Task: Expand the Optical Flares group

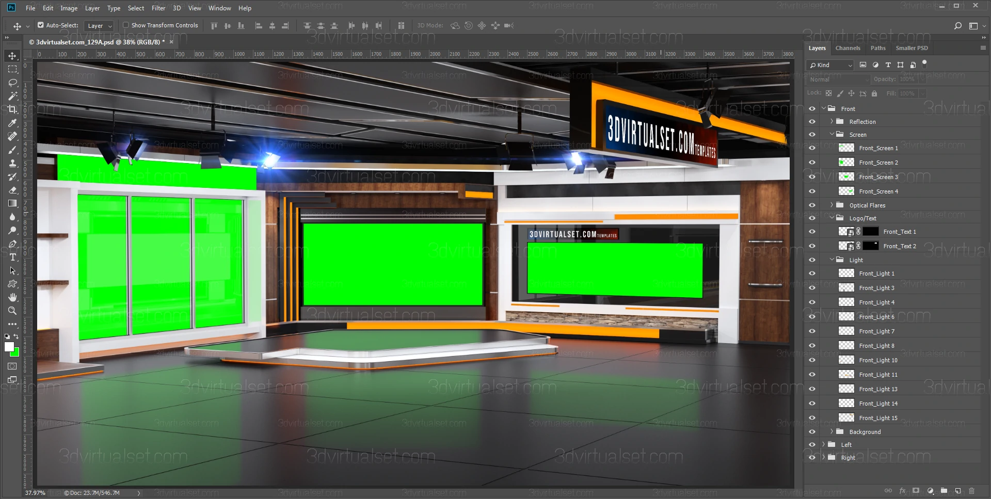Action: click(x=832, y=205)
